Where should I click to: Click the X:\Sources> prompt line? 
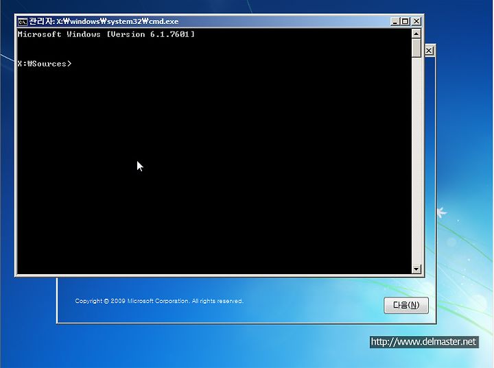45,64
